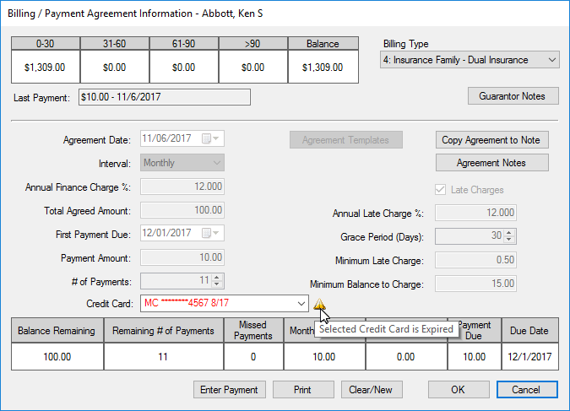Click the expired credit card warning icon

(320, 305)
